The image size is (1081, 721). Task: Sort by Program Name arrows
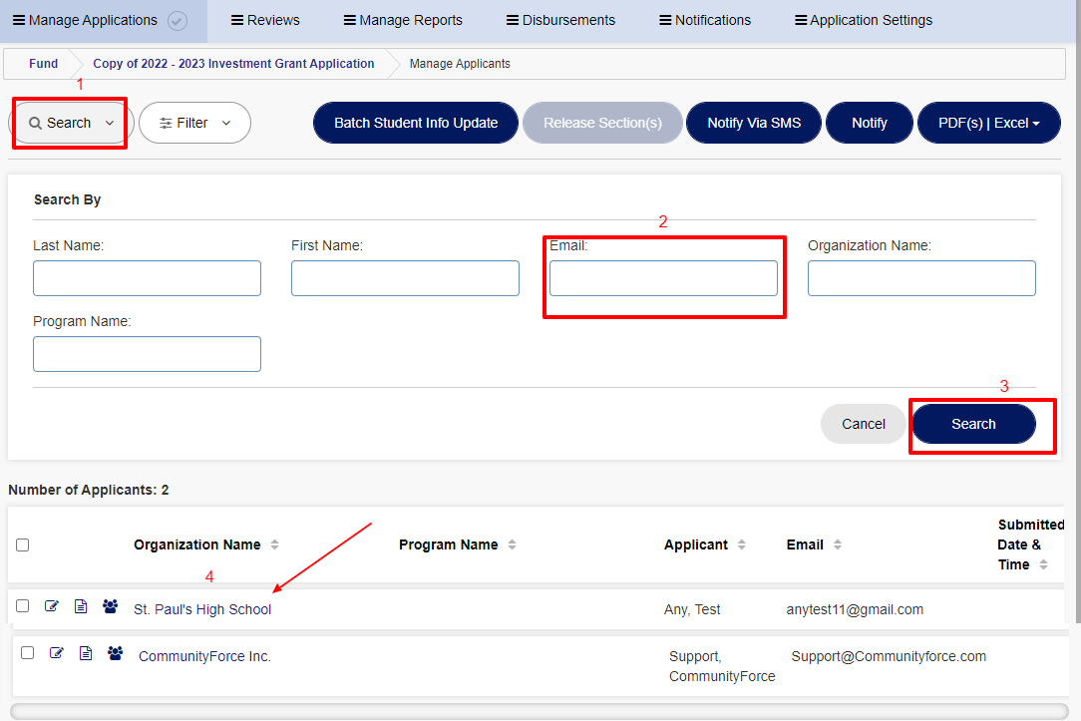click(x=512, y=544)
